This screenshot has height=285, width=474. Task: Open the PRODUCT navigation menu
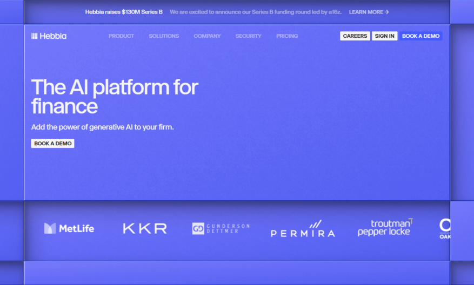point(121,36)
